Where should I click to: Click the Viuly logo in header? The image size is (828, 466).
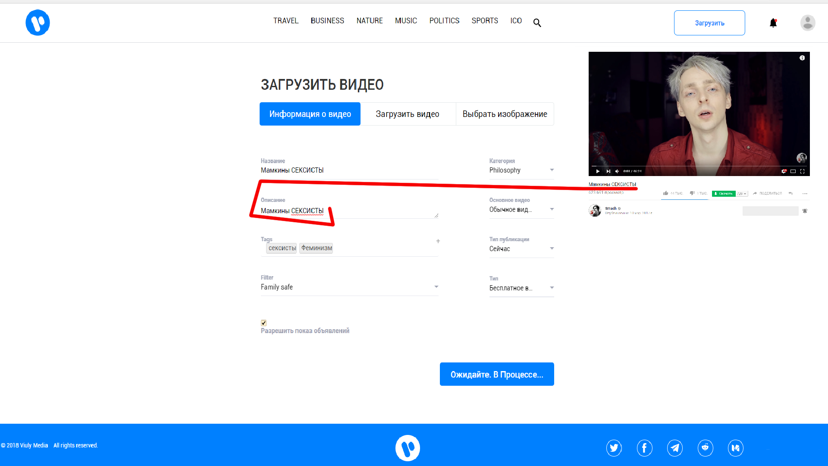[38, 22]
